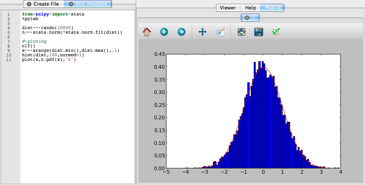The height and width of the screenshot is (185, 365).
Task: Close the hist_example tab
Action: coord(71,4)
